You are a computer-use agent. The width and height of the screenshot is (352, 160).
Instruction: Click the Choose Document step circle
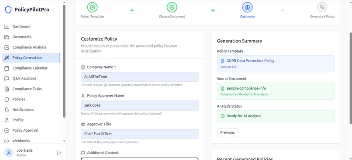coord(172,7)
